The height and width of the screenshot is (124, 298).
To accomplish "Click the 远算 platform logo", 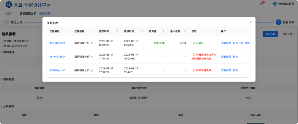I will pos(9,5).
